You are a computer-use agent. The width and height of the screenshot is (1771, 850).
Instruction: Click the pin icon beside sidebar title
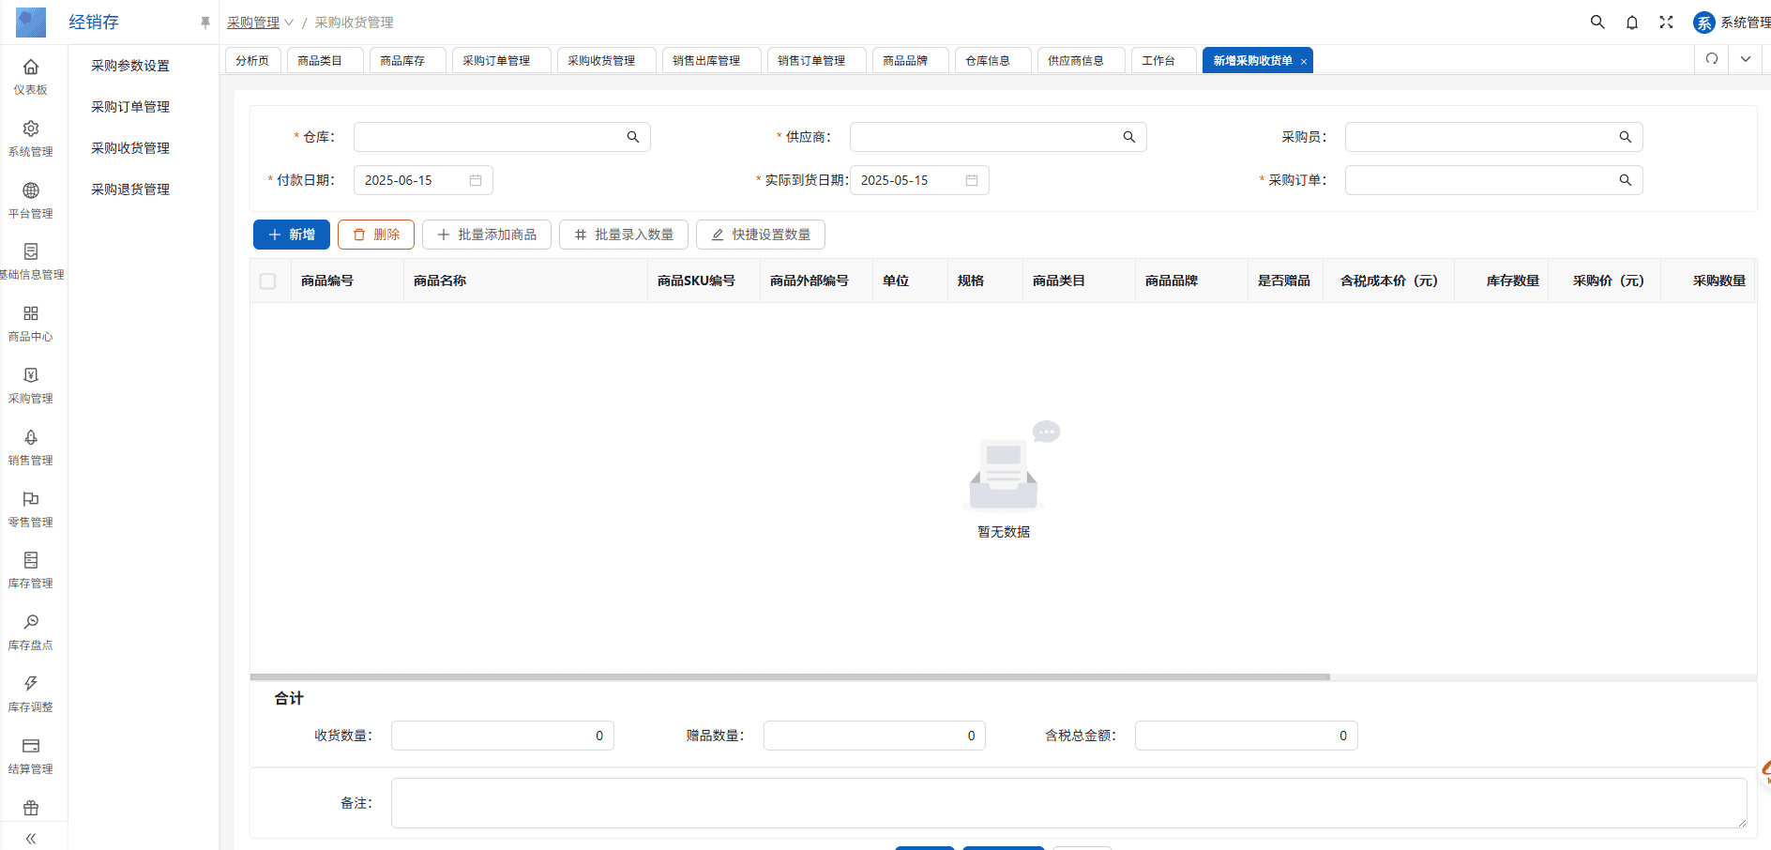[205, 23]
